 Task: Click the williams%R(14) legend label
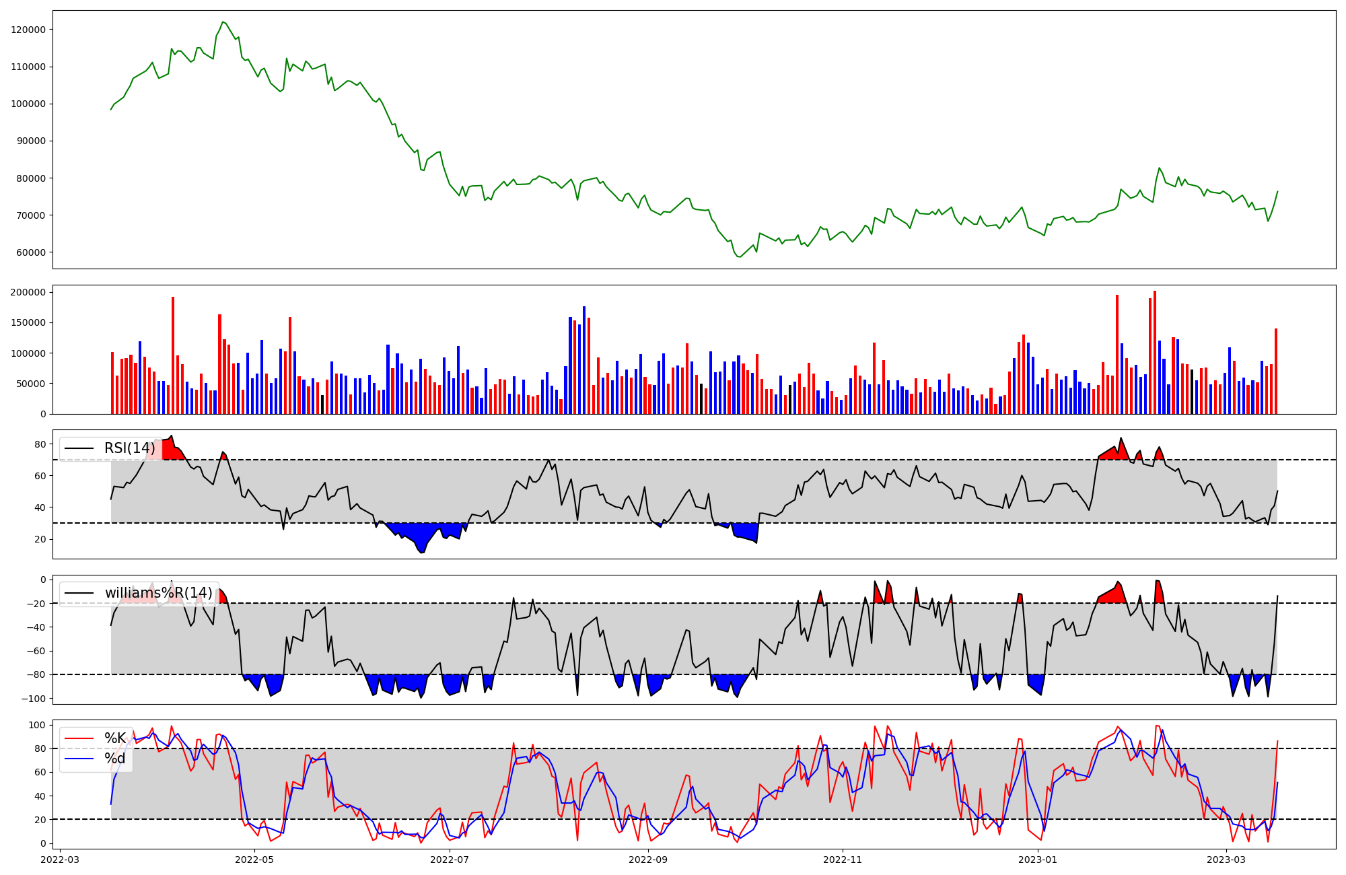click(158, 593)
